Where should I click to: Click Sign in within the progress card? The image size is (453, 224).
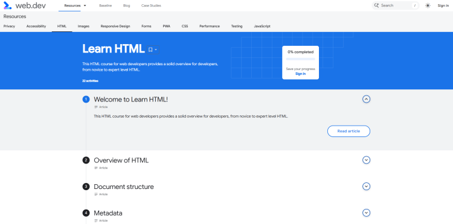coord(300,74)
